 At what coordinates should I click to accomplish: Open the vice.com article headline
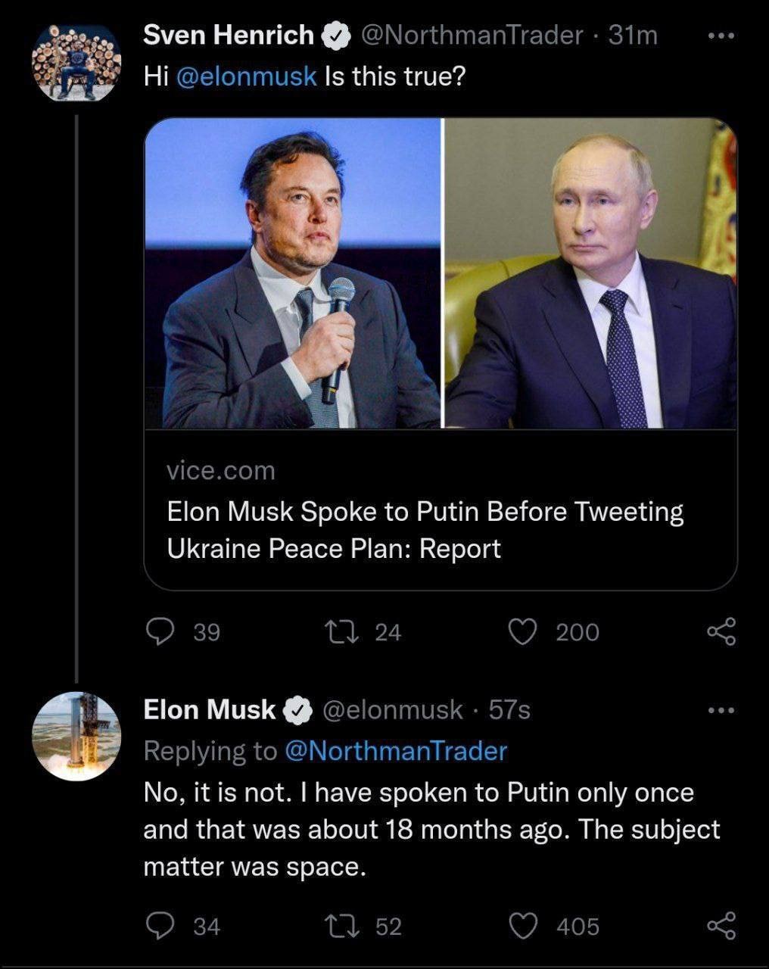coord(424,529)
